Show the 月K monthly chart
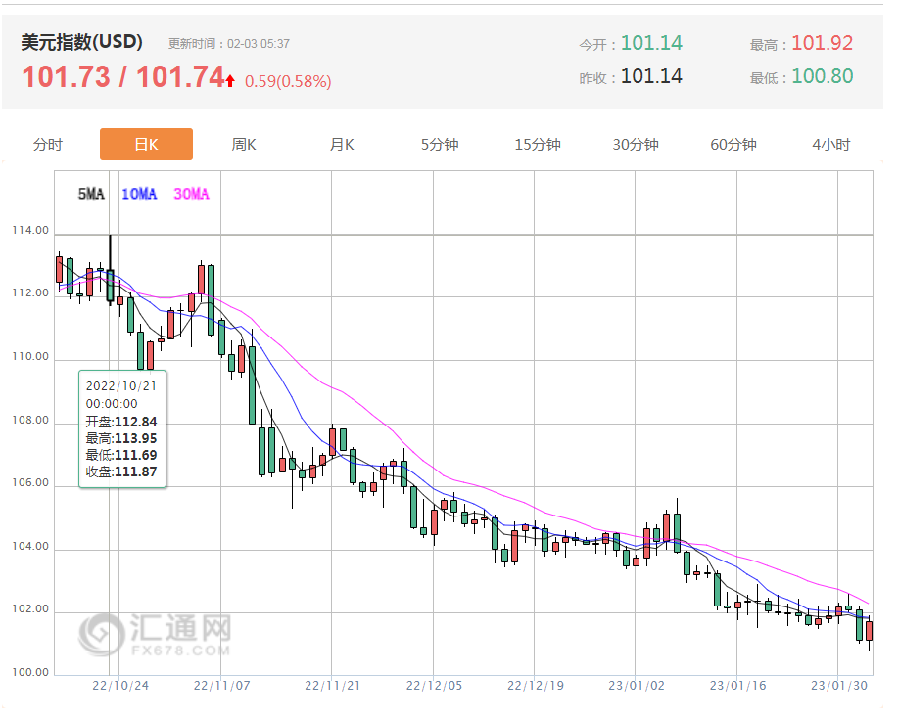This screenshot has height=718, width=899. pos(342,145)
